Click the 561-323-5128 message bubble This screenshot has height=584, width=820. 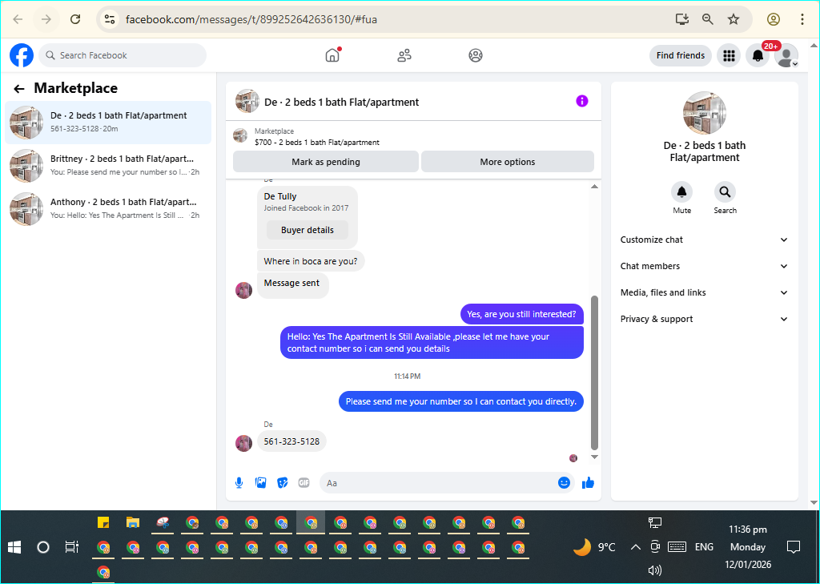(x=291, y=441)
